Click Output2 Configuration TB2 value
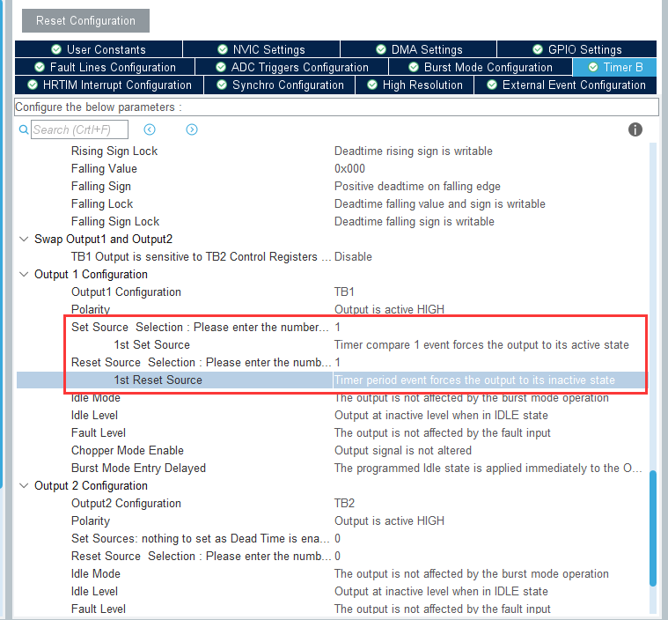Screen dimensions: 668x620 coord(344,503)
